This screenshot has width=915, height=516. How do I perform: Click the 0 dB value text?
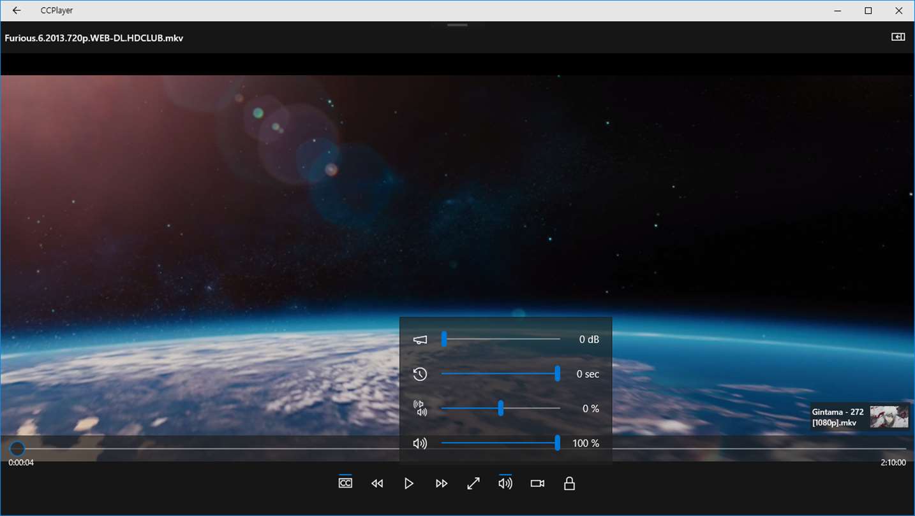click(589, 340)
